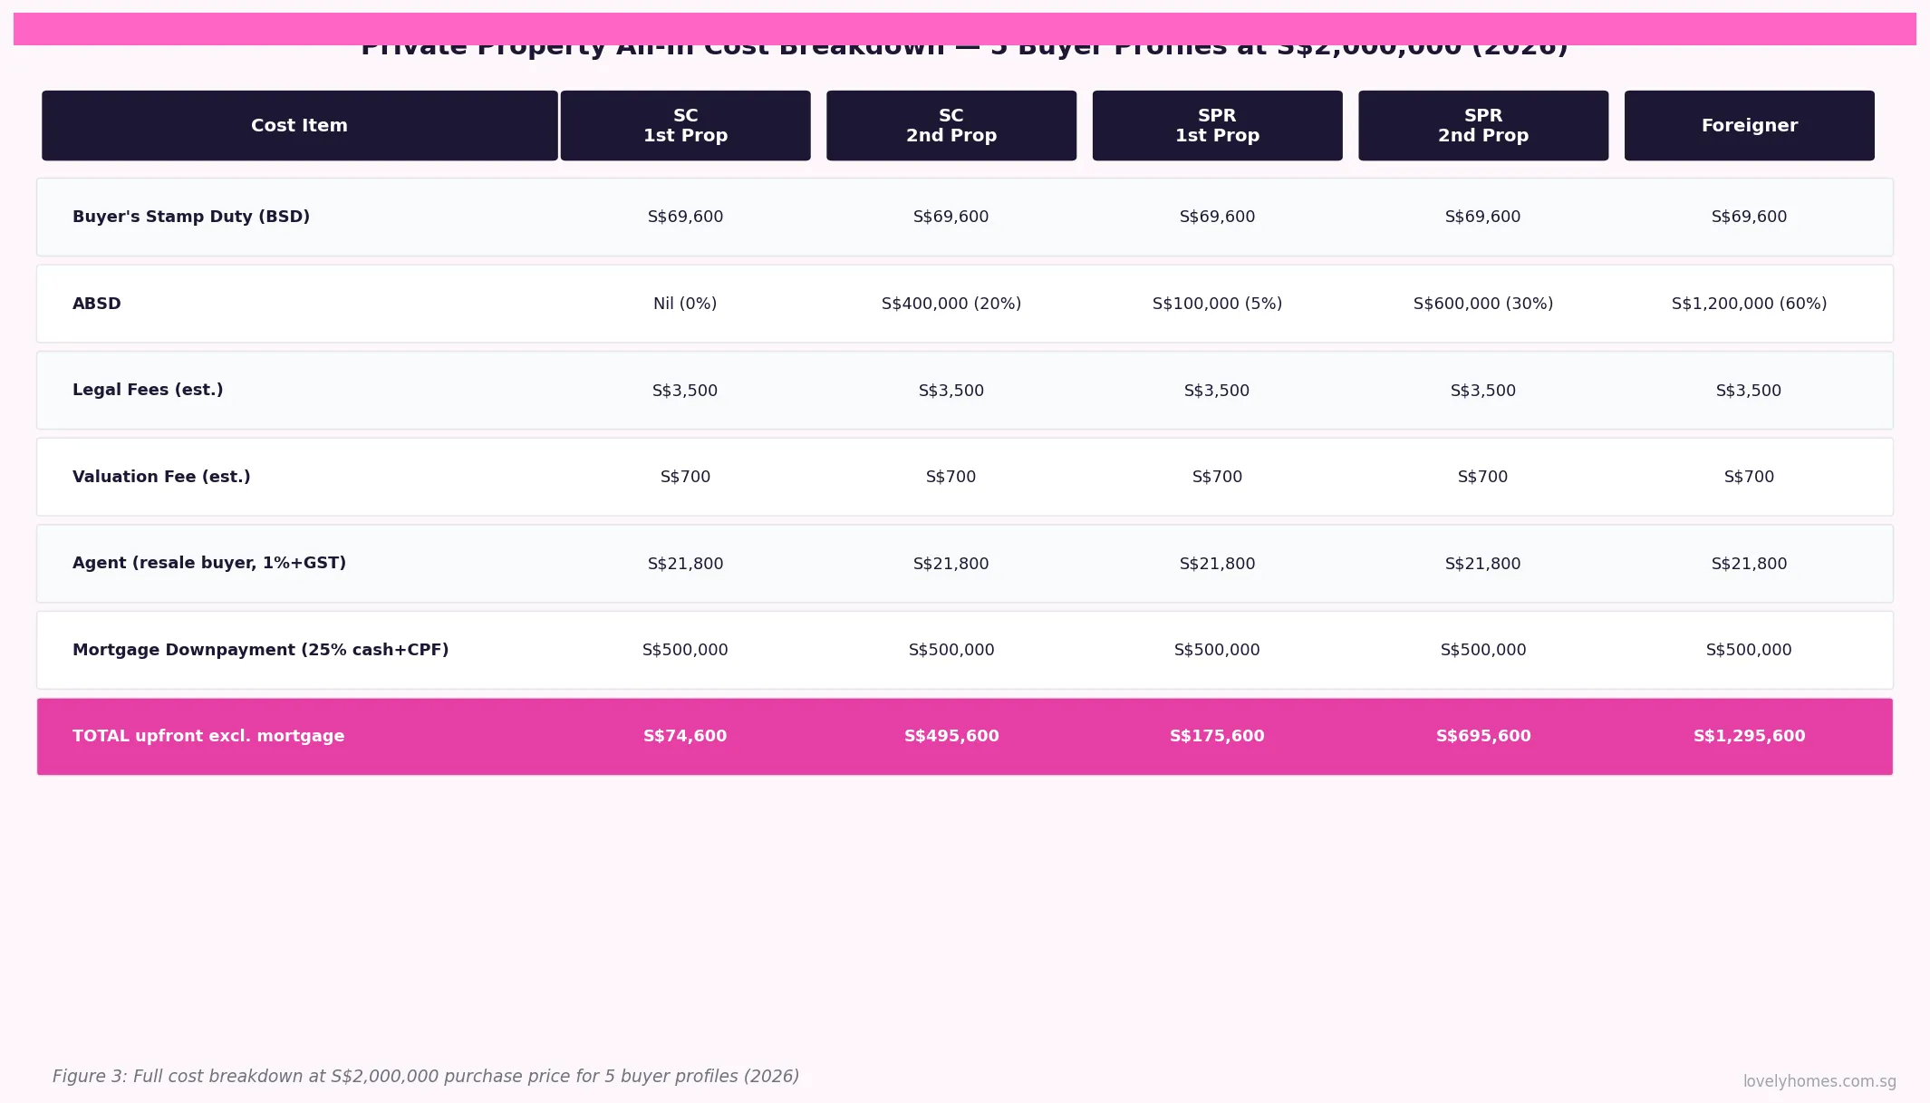Click the Nil (0%) ABSD cell
Screen dimensions: 1930x1103
tap(685, 304)
